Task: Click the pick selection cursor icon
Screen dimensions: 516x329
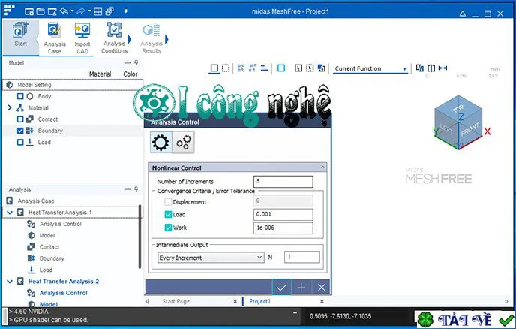Action: (x=298, y=68)
